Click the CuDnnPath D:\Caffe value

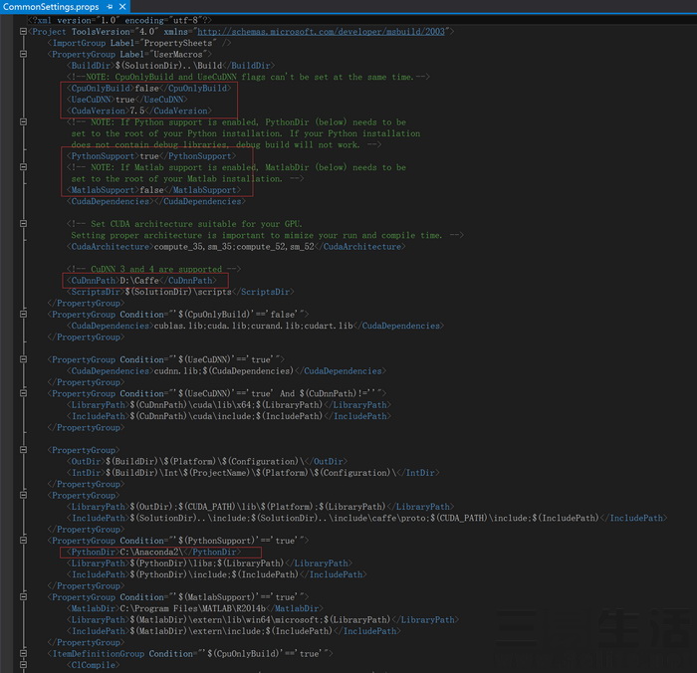(139, 281)
